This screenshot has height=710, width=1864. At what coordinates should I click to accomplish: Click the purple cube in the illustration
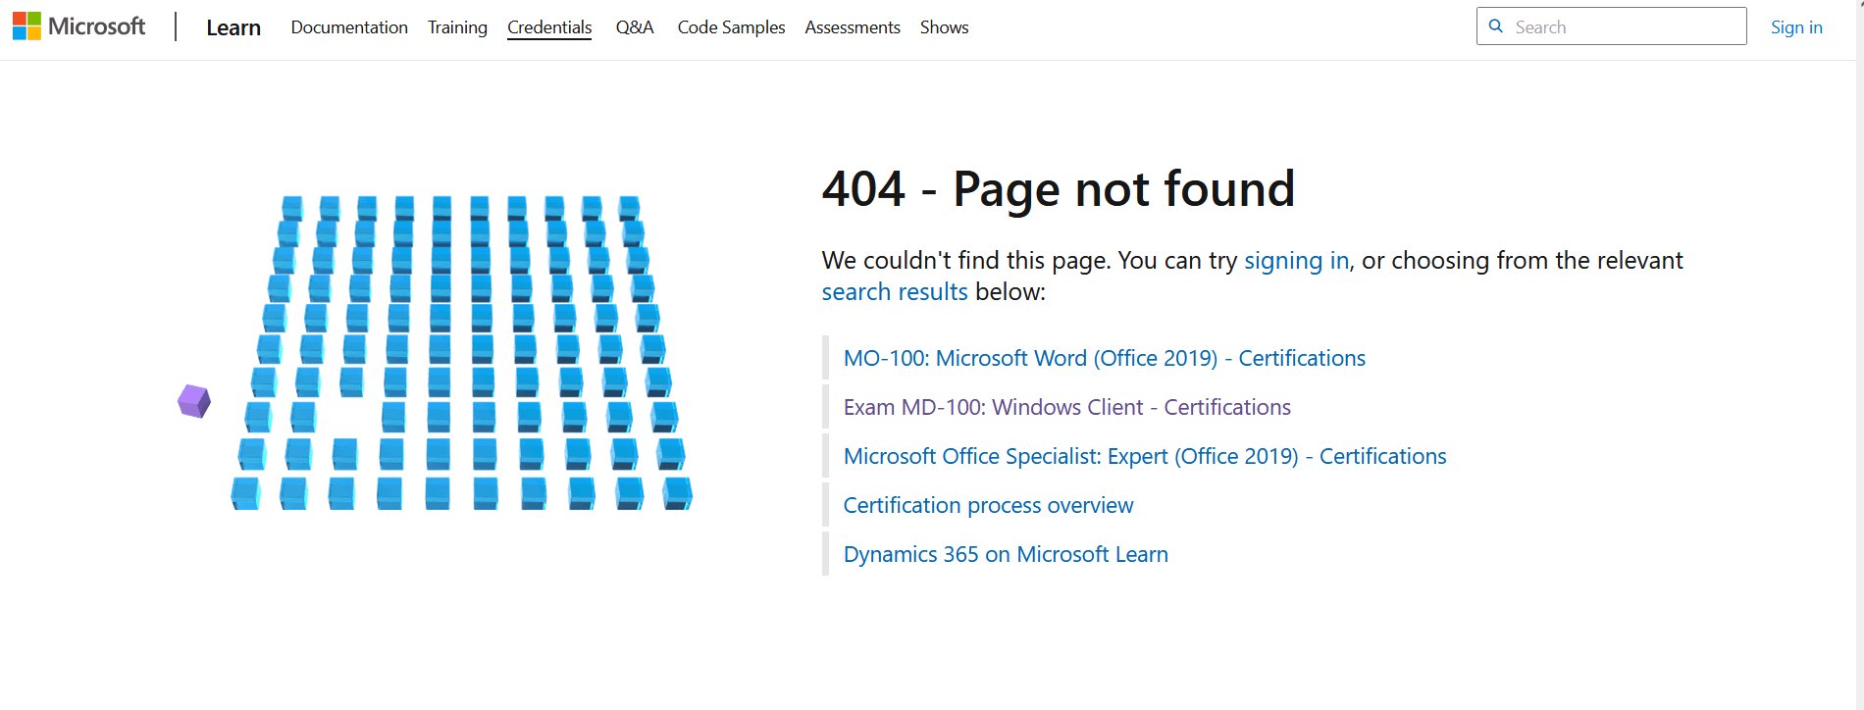(x=194, y=401)
